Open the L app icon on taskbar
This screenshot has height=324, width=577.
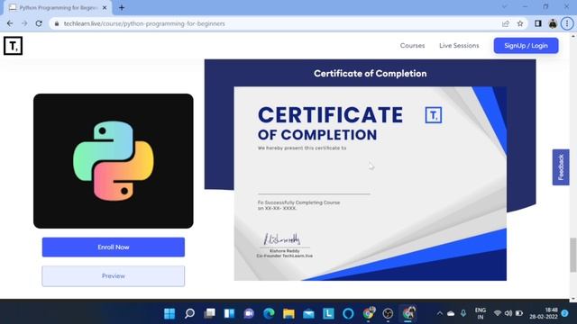(328, 313)
